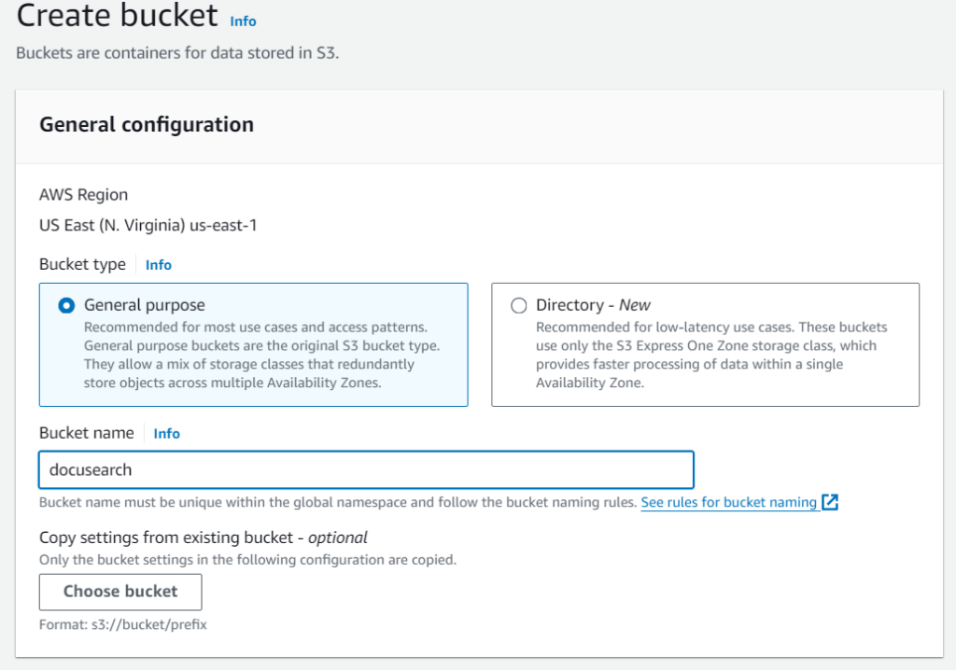Click external link icon after bucket naming
The image size is (956, 670).
[830, 502]
